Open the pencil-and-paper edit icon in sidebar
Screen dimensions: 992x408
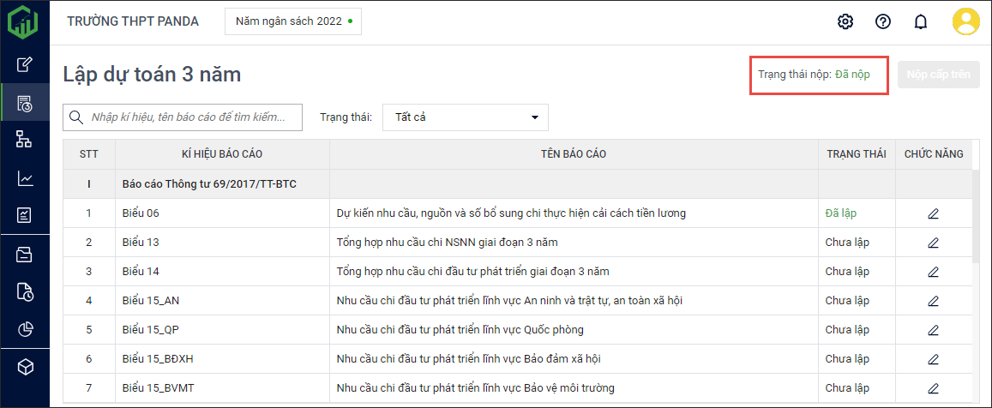(x=25, y=64)
